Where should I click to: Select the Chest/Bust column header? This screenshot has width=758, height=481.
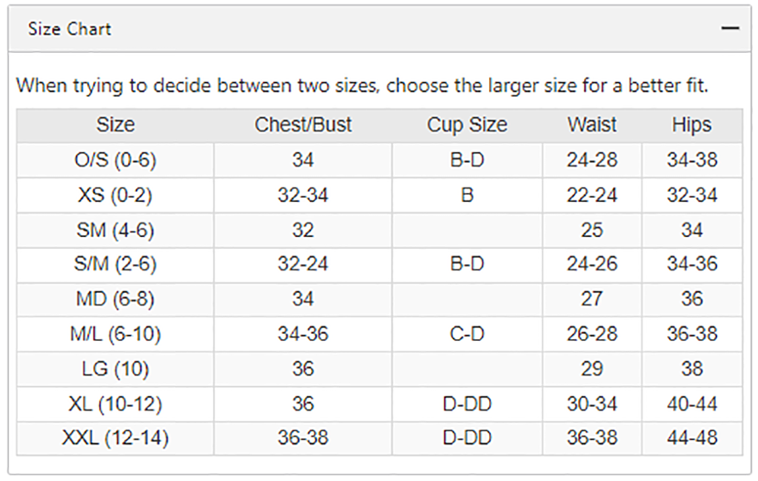coord(303,125)
